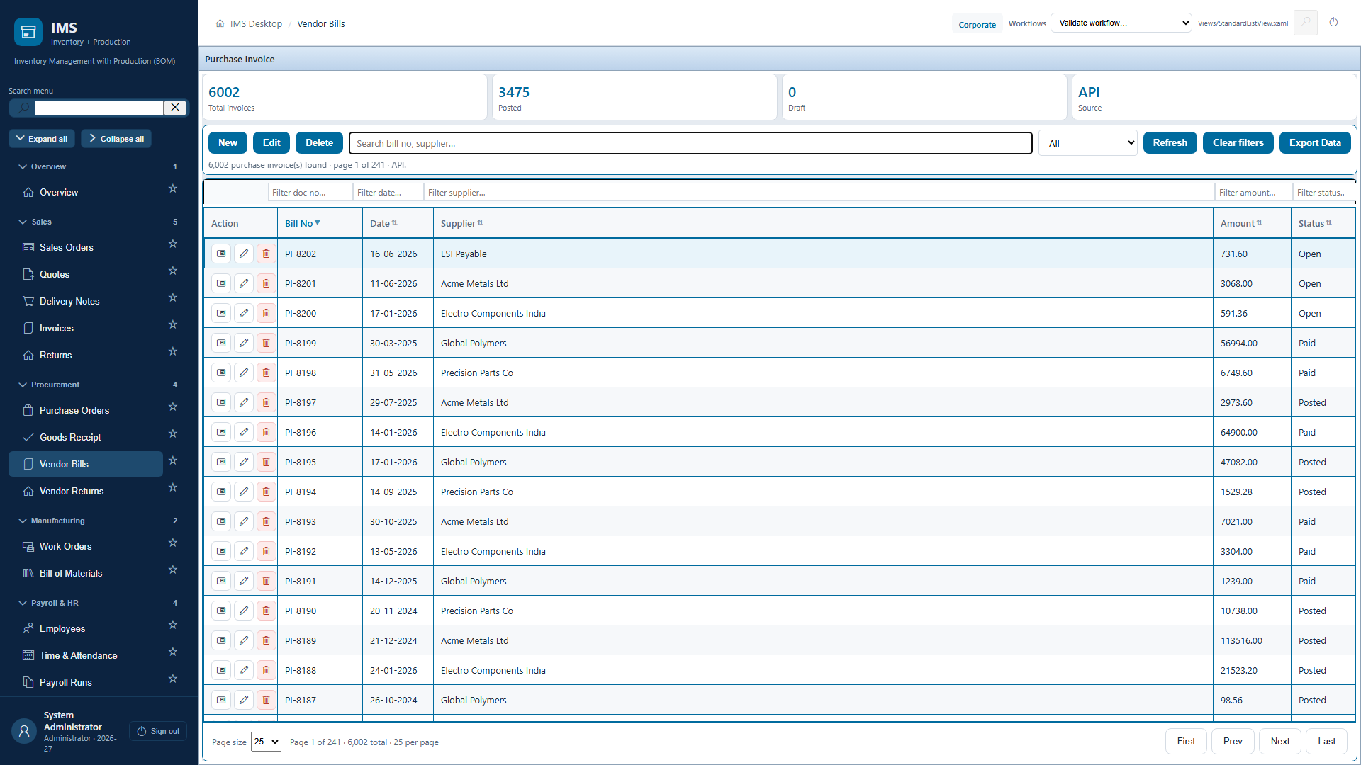
Task: View icon for bill PI-8196
Action: pos(221,432)
